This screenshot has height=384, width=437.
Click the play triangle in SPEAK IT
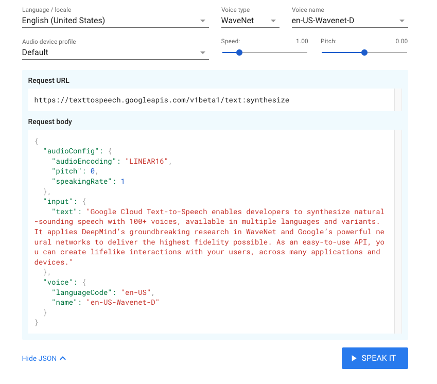point(354,358)
